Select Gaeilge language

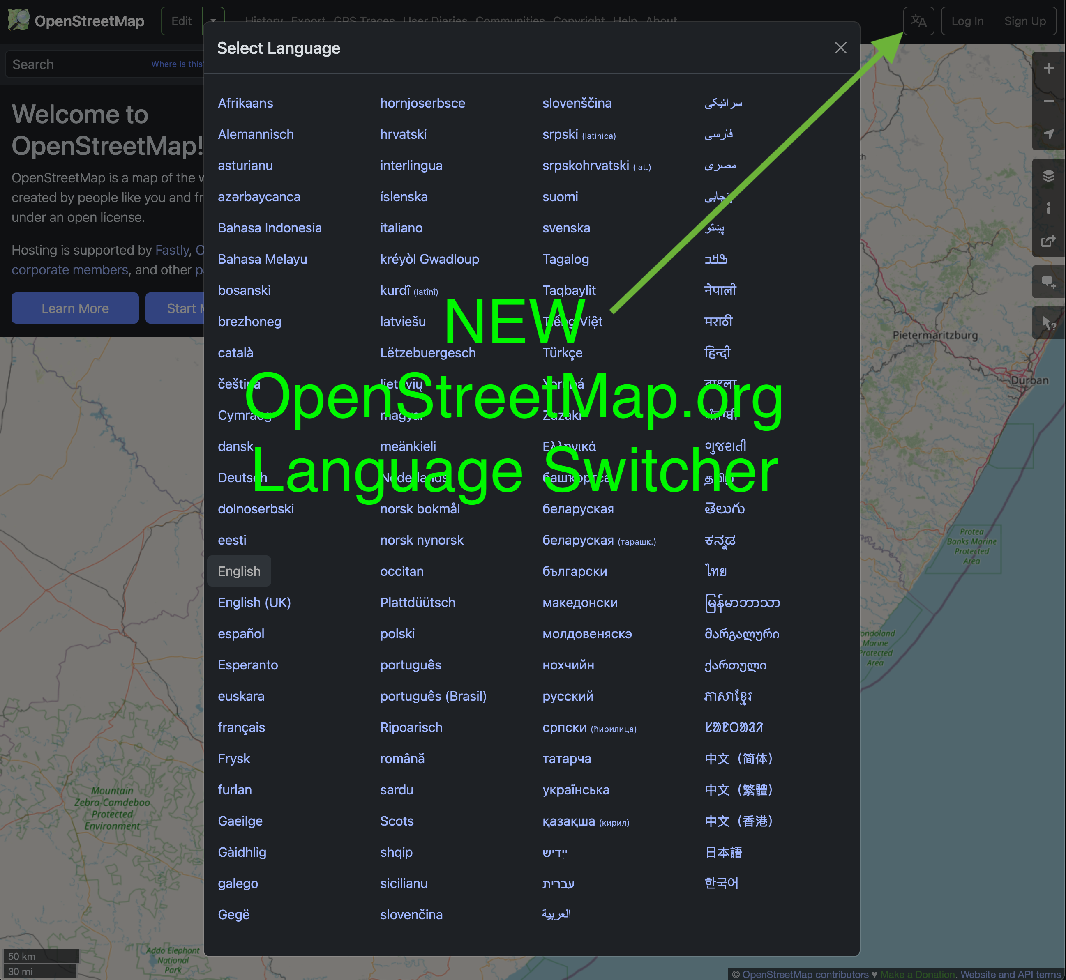240,821
